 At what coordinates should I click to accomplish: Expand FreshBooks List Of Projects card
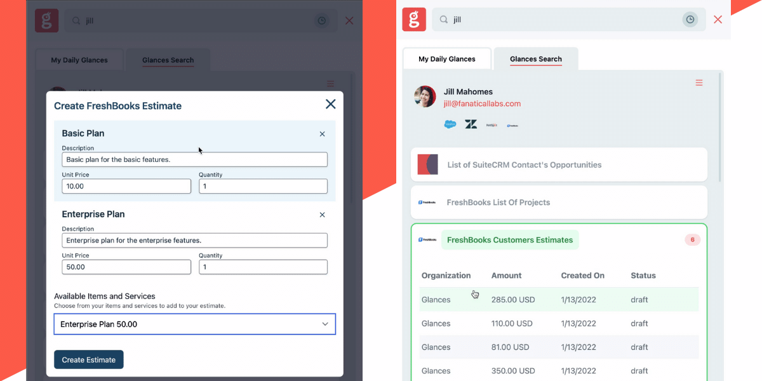(x=559, y=202)
